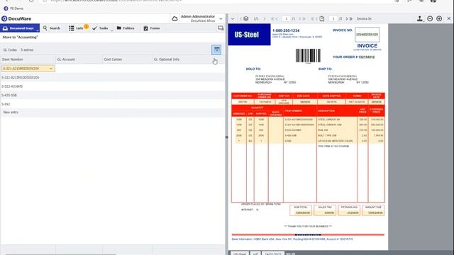Switch to the Search tab
This screenshot has height=255, width=454.
click(52, 28)
